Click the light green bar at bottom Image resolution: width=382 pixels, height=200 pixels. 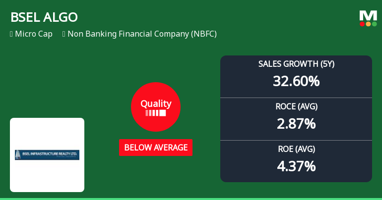191,199
